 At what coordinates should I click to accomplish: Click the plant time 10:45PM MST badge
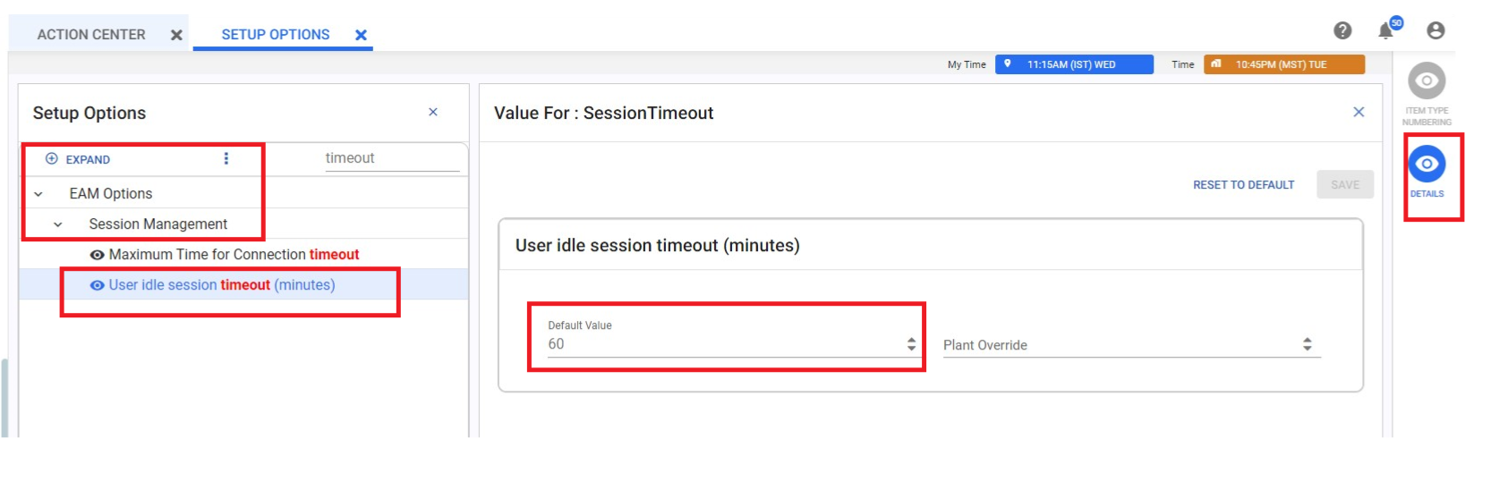pos(1284,64)
